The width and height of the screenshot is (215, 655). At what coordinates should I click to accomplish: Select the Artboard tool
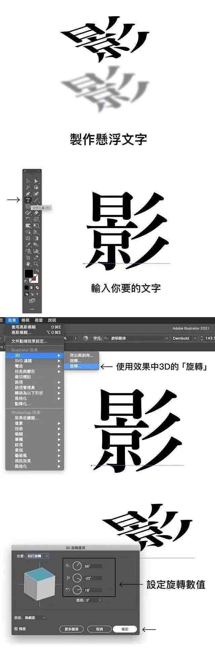28,257
